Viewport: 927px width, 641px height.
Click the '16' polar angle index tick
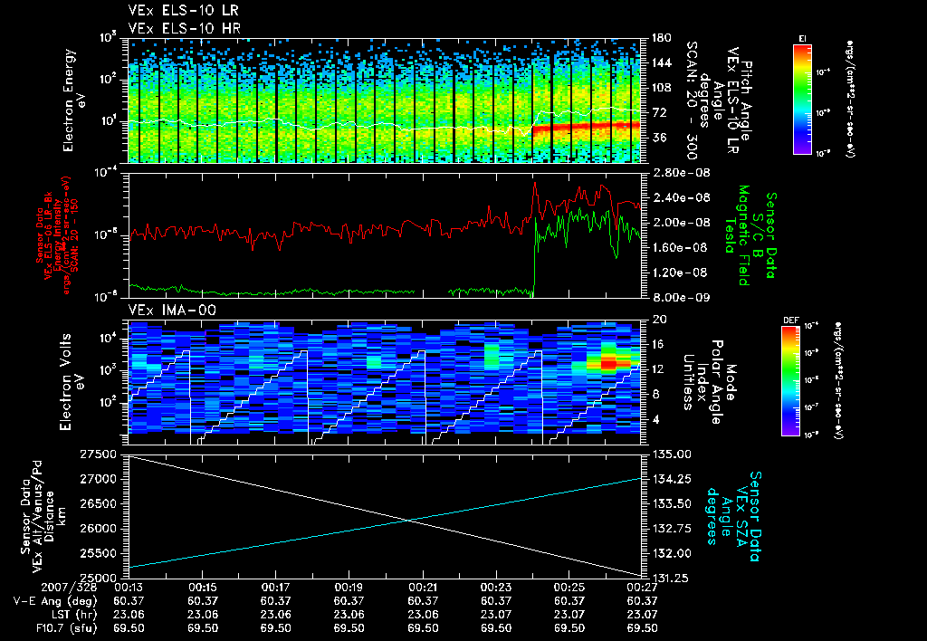(659, 344)
